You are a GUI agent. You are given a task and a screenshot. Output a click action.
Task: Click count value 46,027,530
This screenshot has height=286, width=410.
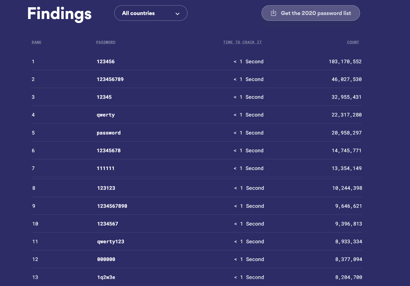347,79
